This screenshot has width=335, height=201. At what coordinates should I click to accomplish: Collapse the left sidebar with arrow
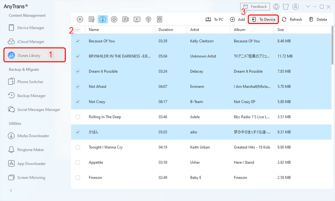click(x=11, y=190)
